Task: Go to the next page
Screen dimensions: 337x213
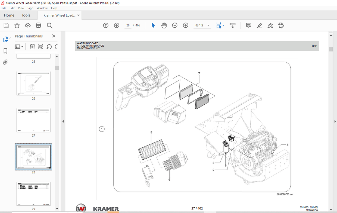Action: 116,25
